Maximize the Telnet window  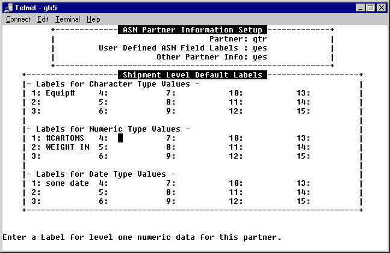pyautogui.click(x=371, y=7)
